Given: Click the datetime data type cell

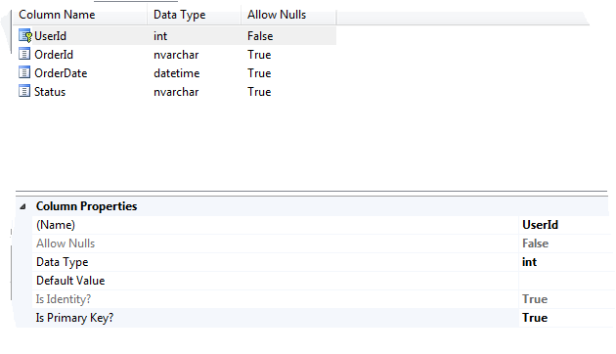Looking at the screenshot, I should 176,73.
